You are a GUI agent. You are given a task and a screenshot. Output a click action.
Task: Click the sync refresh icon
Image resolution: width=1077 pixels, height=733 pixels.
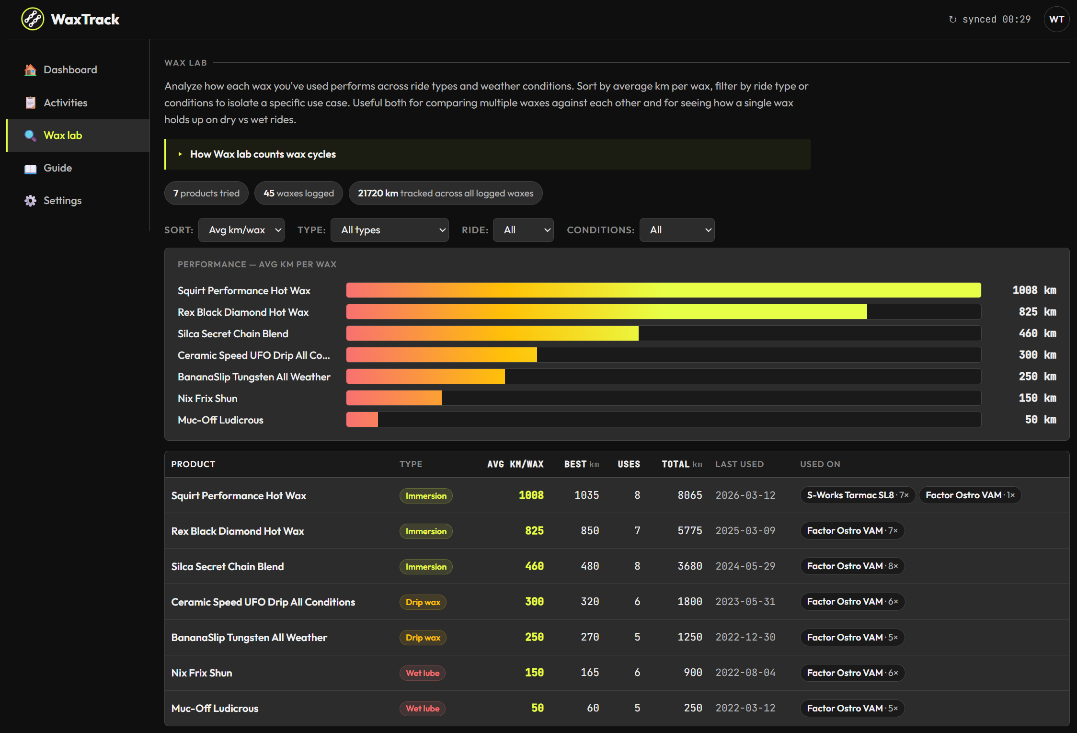[953, 20]
